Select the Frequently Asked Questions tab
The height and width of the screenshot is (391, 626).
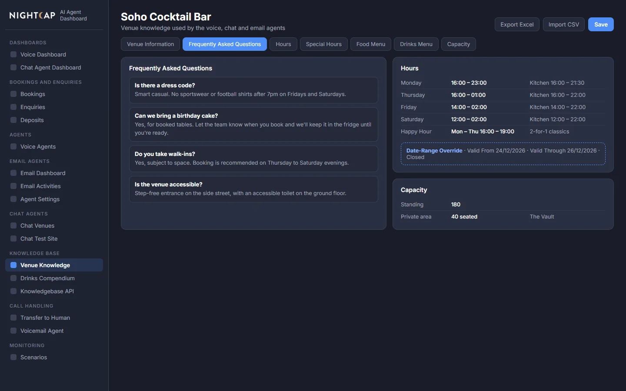225,44
